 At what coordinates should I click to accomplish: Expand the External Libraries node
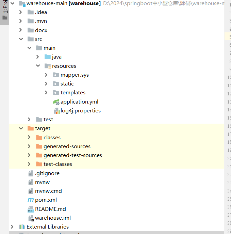12,227
